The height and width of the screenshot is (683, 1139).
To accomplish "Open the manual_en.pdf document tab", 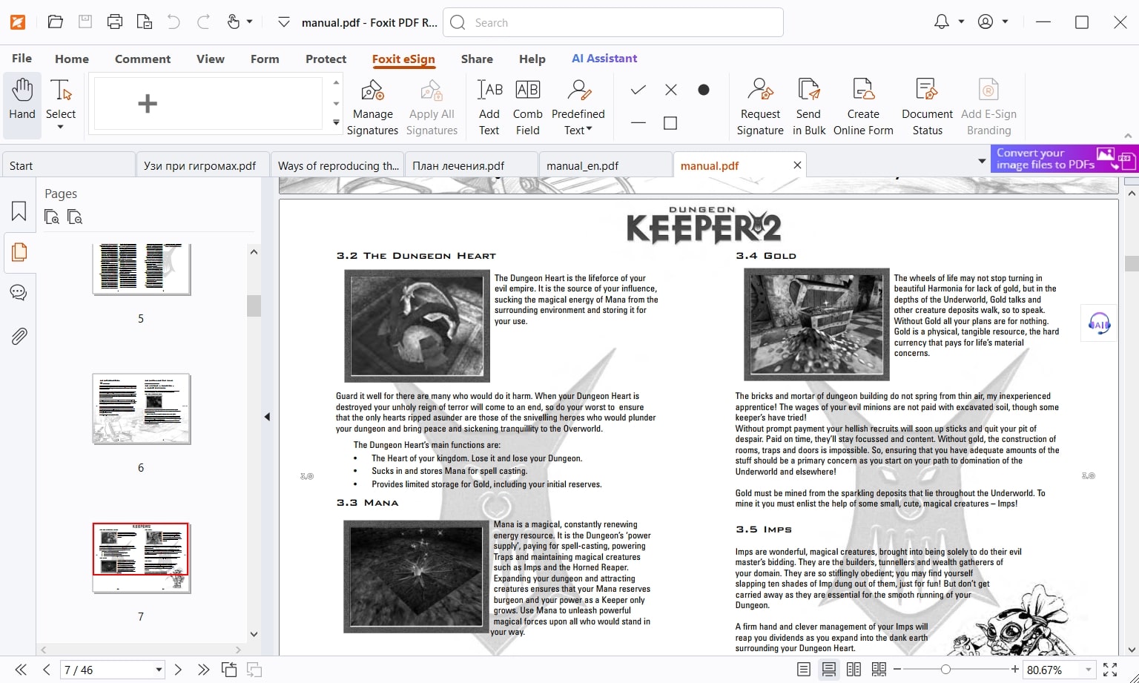I will point(605,165).
